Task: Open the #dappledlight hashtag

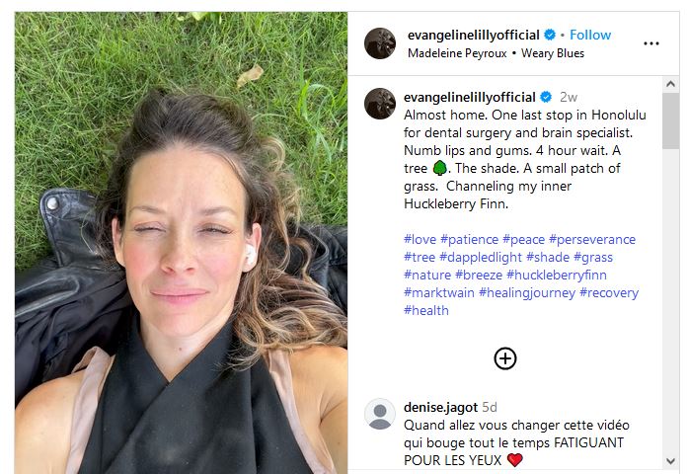Action: point(481,257)
